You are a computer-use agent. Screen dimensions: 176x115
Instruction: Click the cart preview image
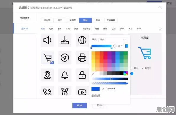145,53
